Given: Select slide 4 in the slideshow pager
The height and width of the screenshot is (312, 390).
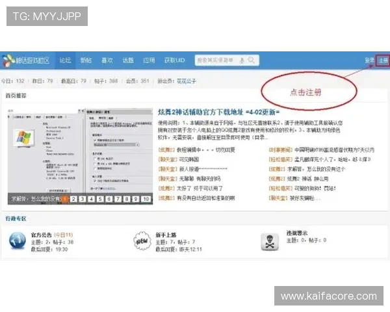Looking at the screenshot, I should point(91,199).
